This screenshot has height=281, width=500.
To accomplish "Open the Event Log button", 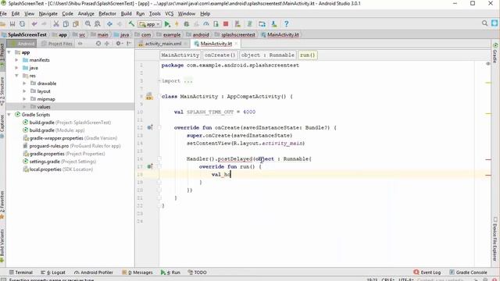I will pos(427,272).
